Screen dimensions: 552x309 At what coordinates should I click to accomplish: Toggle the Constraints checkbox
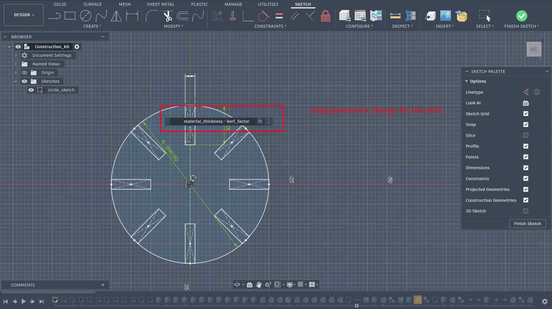coord(526,178)
